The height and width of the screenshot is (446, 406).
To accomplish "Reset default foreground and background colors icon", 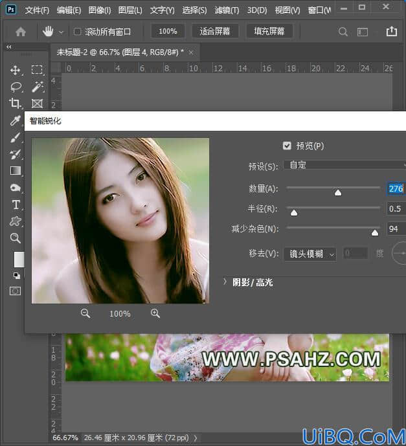I will tap(16, 275).
